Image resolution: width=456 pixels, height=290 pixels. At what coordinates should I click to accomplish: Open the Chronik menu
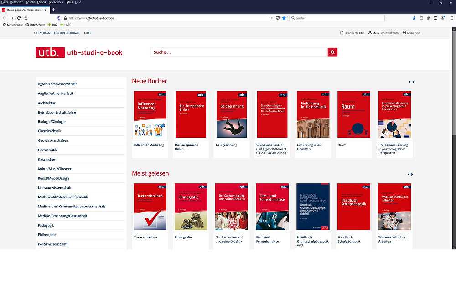(x=41, y=2)
